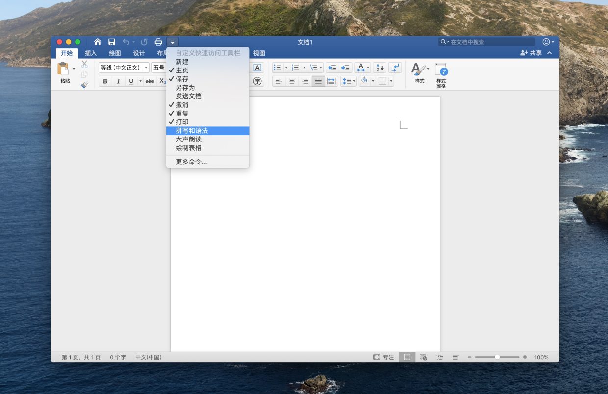The width and height of the screenshot is (608, 394).
Task: Uncheck 撤消 in the quick access menu
Action: (208, 105)
